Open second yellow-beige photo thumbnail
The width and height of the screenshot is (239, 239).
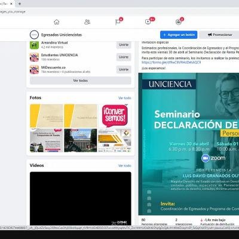pyautogui.click(x=81, y=116)
